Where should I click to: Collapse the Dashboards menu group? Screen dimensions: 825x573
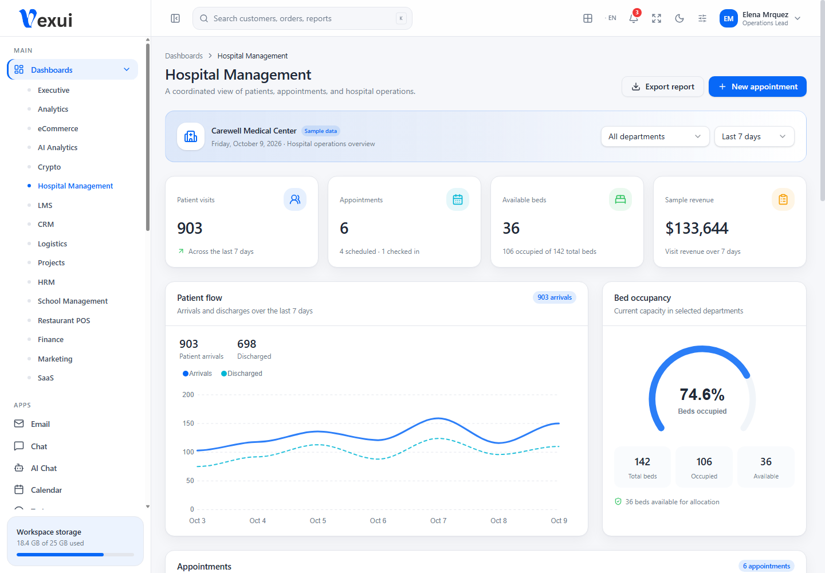coord(73,70)
